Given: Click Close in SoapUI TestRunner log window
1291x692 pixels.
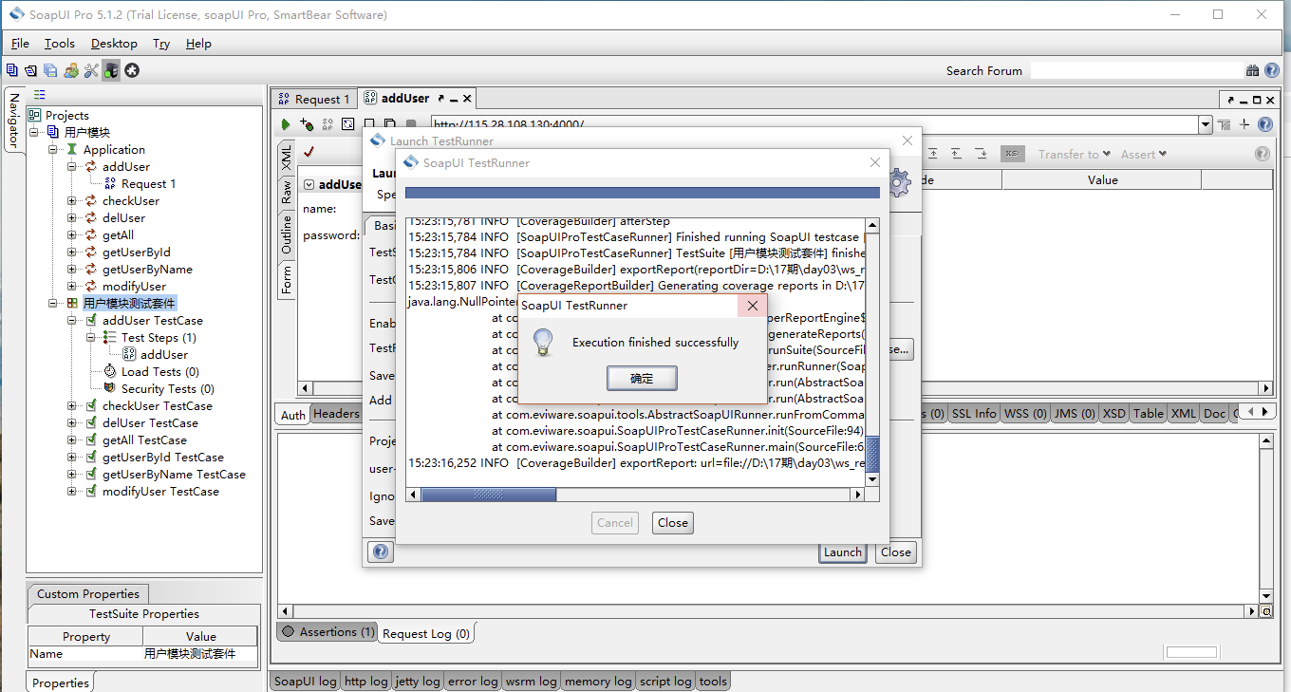Looking at the screenshot, I should point(672,522).
